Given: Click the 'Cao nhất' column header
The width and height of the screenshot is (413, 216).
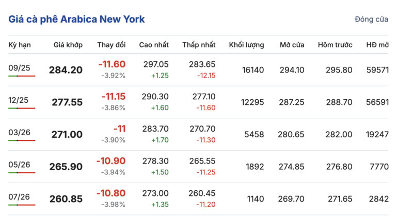Looking at the screenshot, I should pyautogui.click(x=154, y=45).
